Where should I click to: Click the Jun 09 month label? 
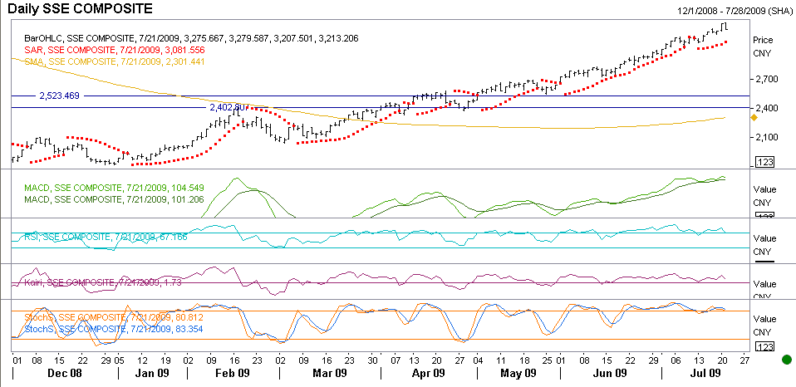[x=610, y=374]
